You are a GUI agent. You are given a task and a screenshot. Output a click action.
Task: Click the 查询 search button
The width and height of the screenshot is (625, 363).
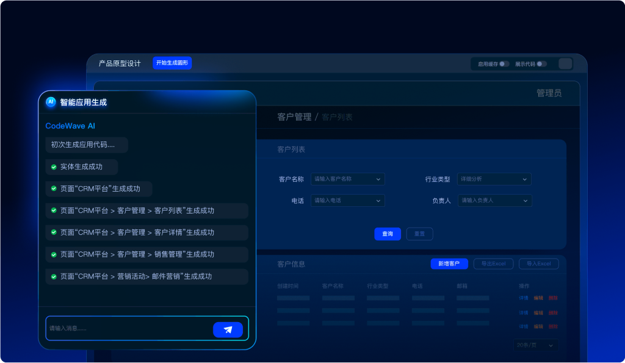click(388, 234)
